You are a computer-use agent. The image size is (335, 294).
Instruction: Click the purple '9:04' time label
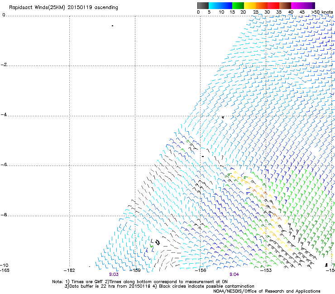(234, 275)
